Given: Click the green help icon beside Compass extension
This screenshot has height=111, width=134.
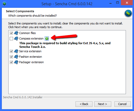Looking at the screenshot, I should pos(47,38).
